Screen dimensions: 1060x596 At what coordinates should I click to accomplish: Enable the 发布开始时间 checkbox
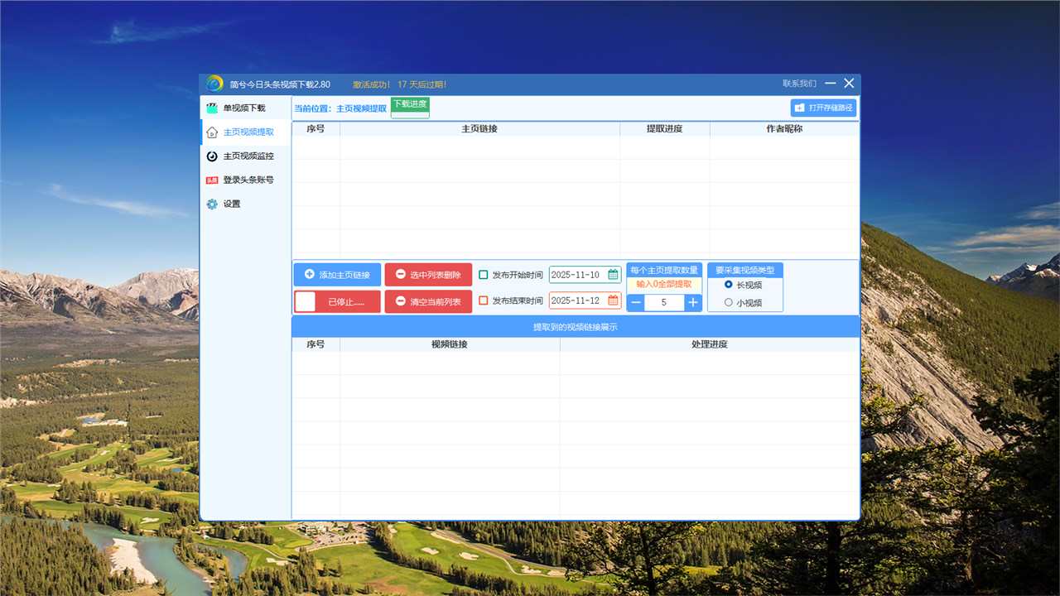coord(484,275)
